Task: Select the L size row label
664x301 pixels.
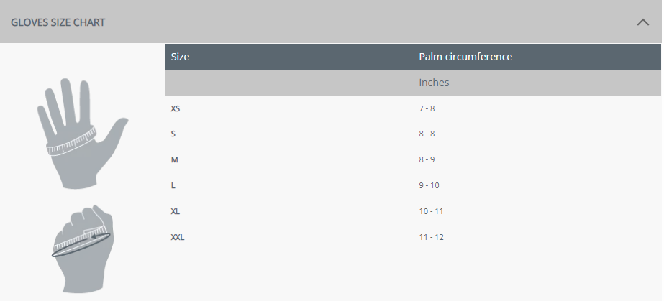Action: coord(173,185)
